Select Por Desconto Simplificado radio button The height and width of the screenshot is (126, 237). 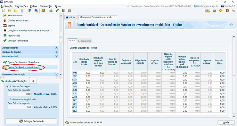(x=8, y=99)
